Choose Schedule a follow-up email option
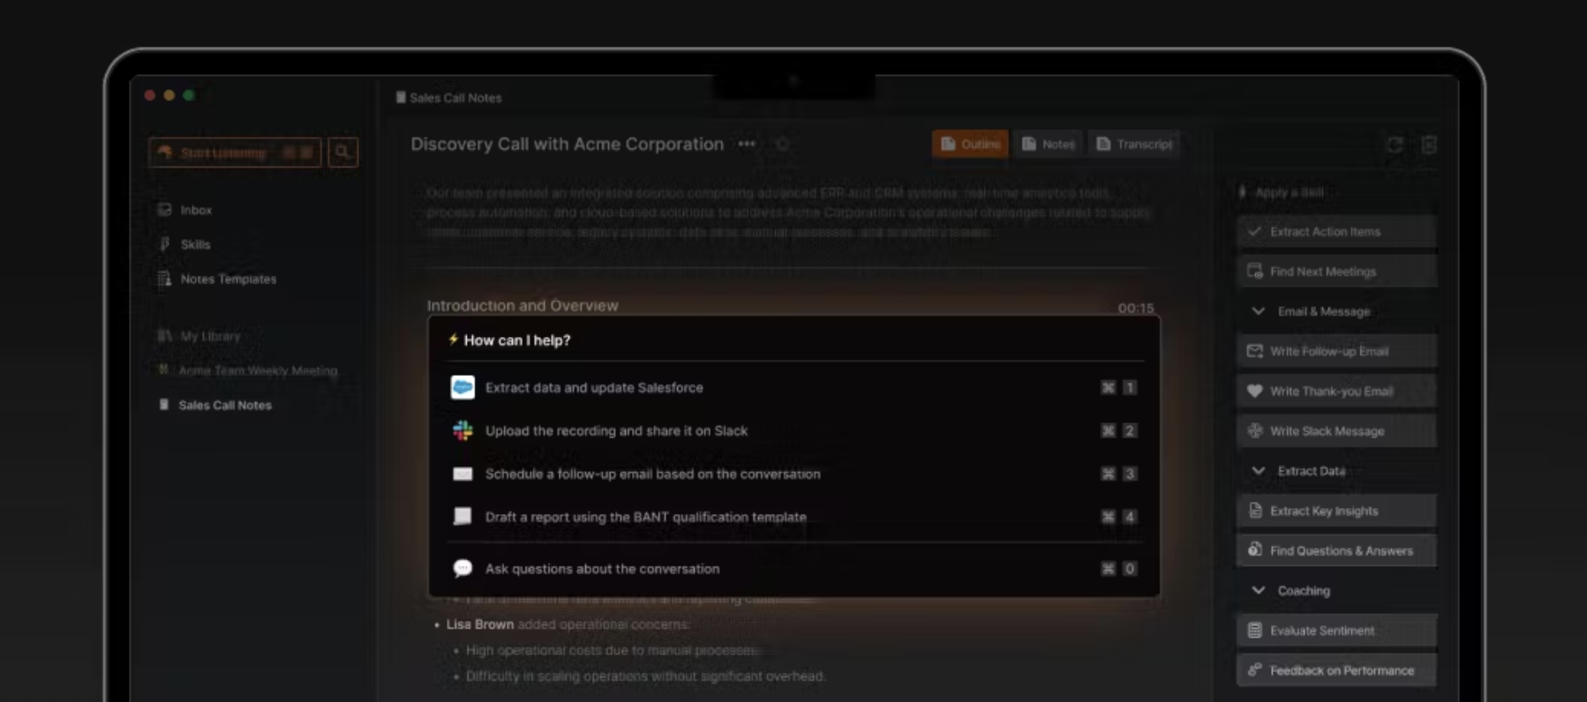1587x702 pixels. tap(793, 474)
